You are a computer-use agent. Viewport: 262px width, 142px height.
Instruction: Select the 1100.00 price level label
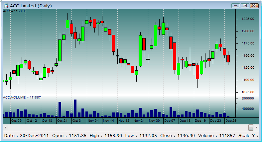(x=247, y=80)
